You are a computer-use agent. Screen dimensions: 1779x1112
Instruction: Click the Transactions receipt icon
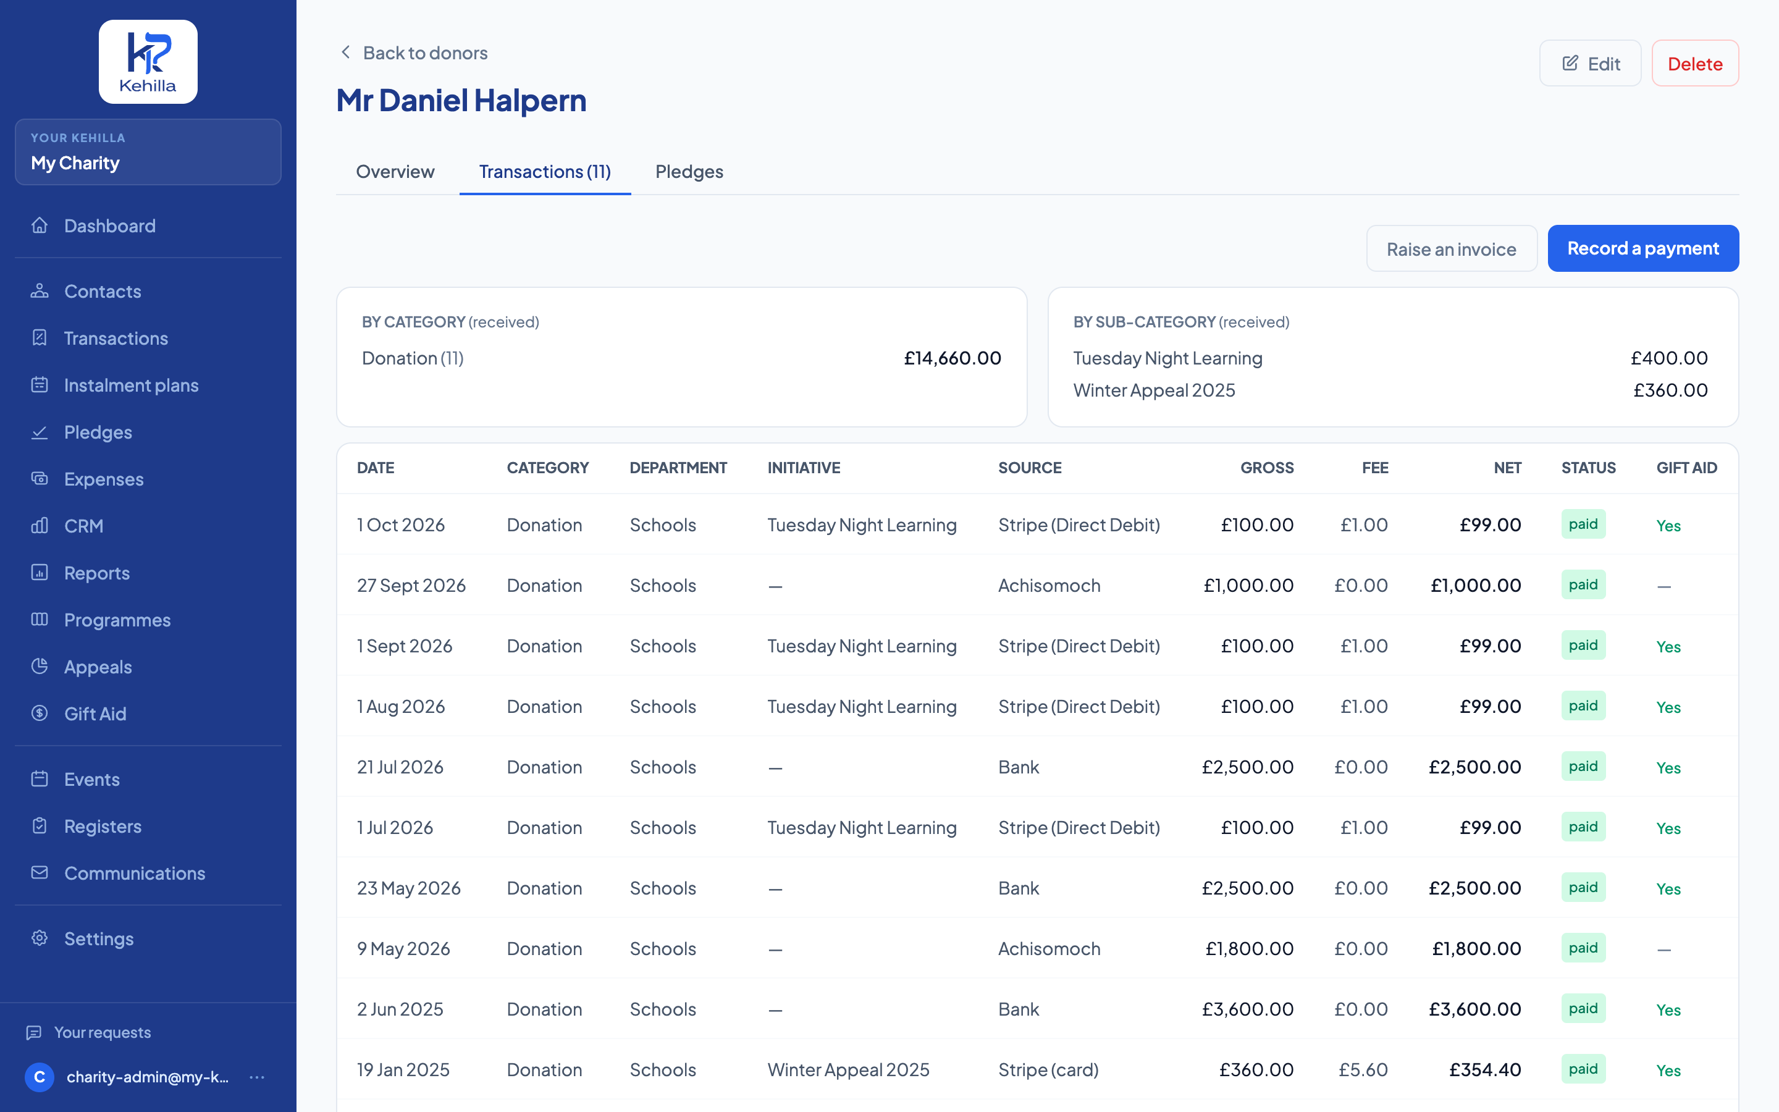click(x=40, y=337)
